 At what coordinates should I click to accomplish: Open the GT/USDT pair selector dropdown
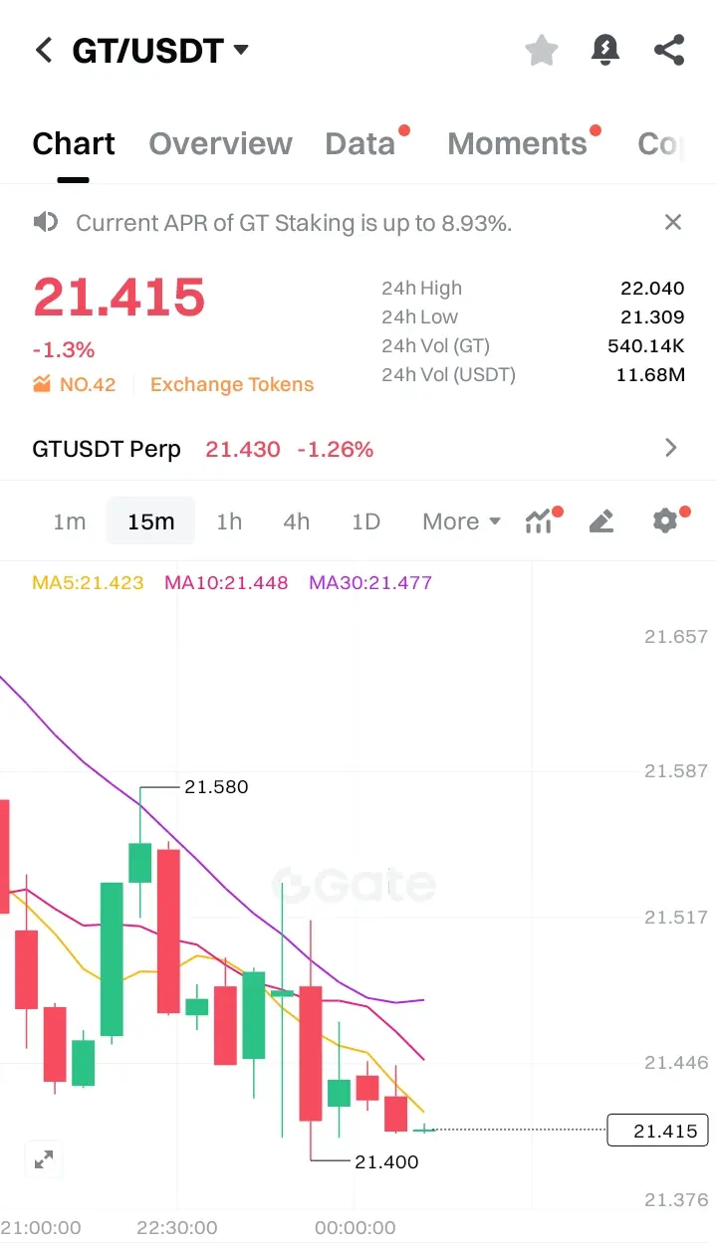click(x=160, y=50)
